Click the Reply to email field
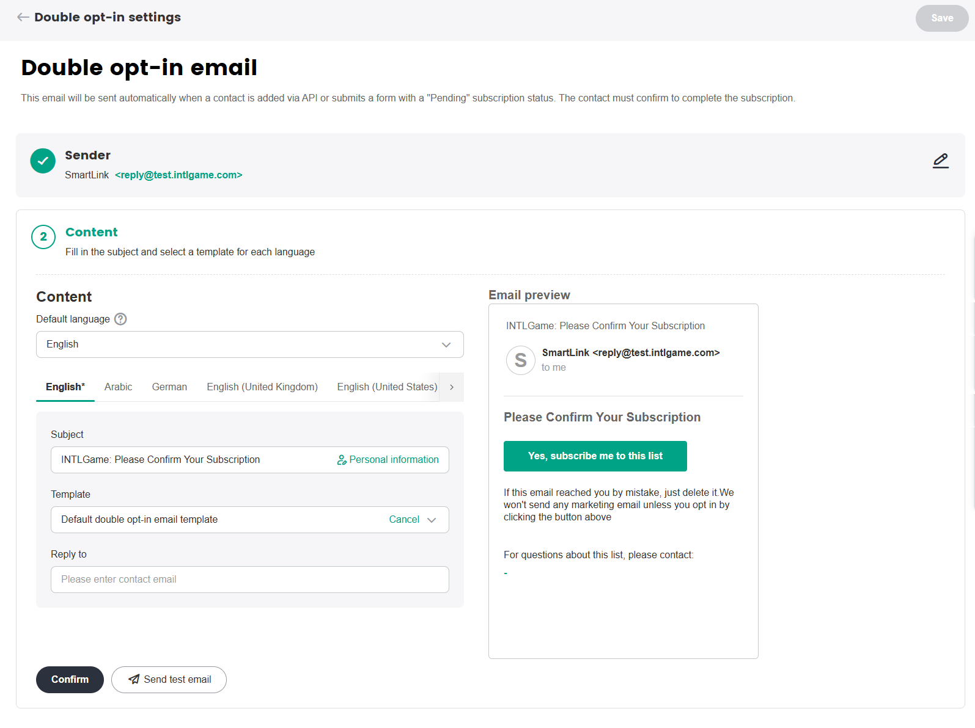Screen dimensions: 975x728 (249, 580)
